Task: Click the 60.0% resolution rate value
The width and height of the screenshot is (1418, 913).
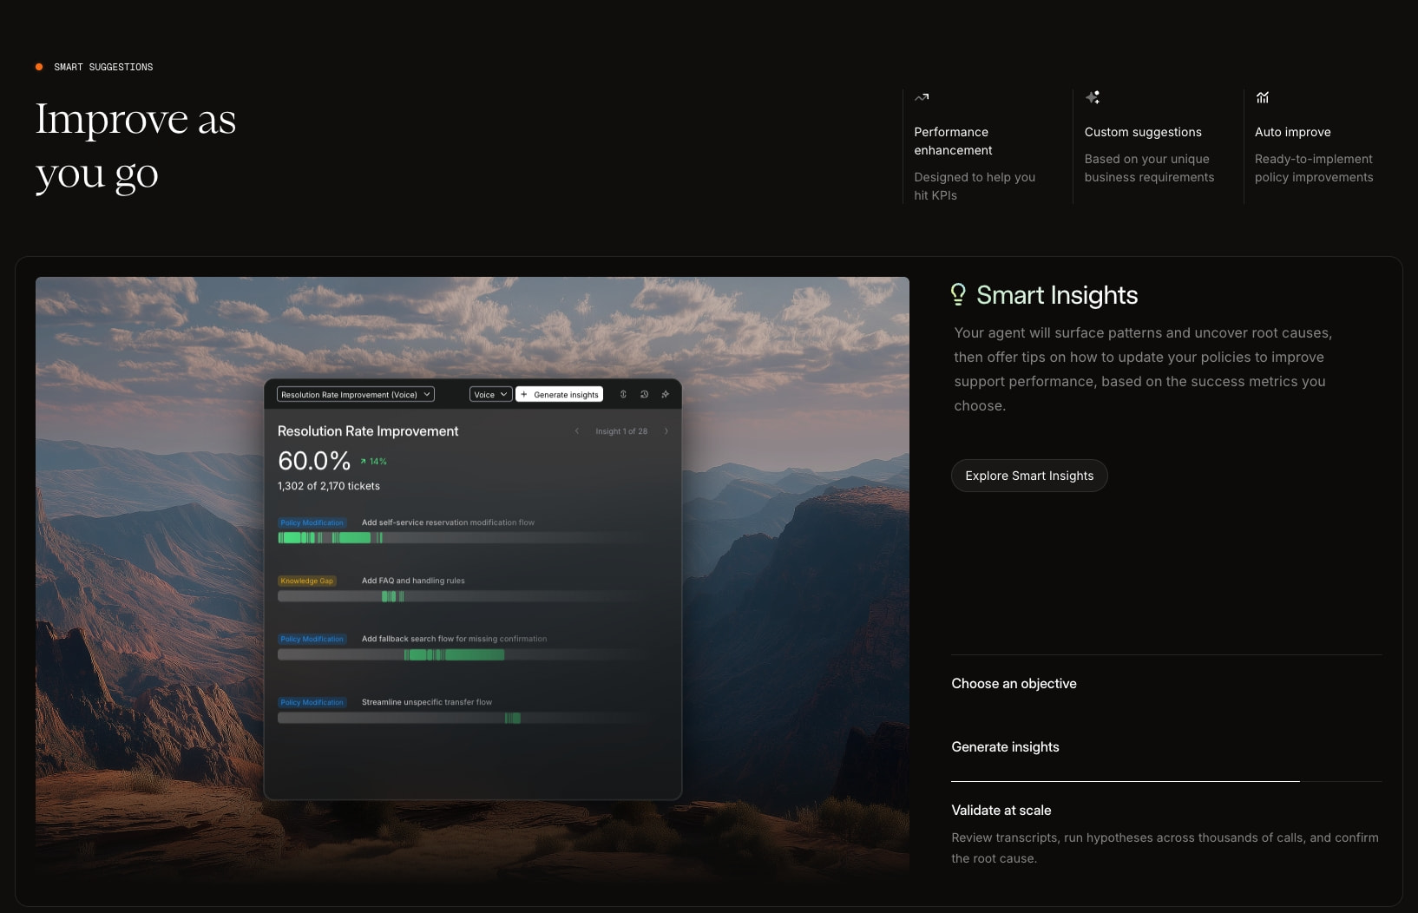Action: pyautogui.click(x=314, y=461)
